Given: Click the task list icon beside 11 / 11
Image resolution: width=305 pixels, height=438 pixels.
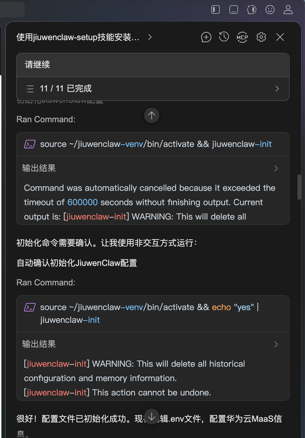Looking at the screenshot, I should [x=30, y=89].
